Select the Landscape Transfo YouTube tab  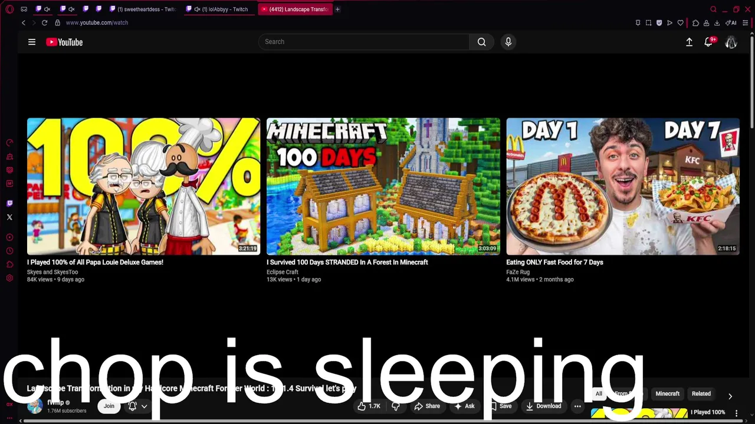coord(294,9)
